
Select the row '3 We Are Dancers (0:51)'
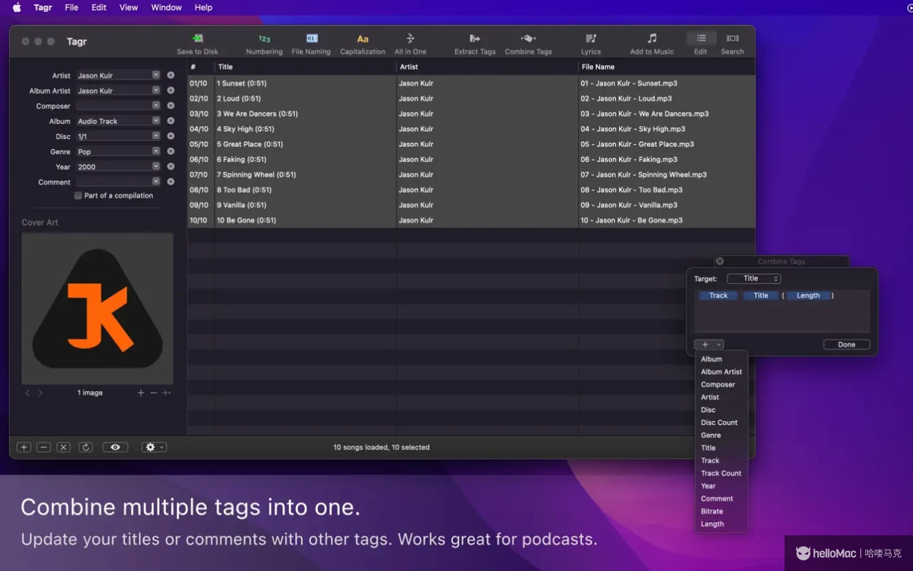pos(471,113)
